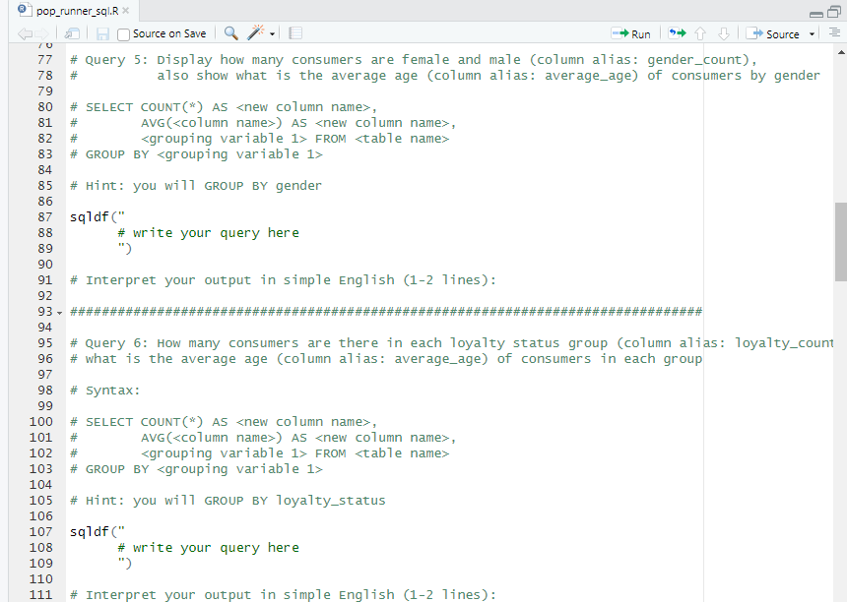Open the script in a new window
Screen dimensions: 847x602
70,32
